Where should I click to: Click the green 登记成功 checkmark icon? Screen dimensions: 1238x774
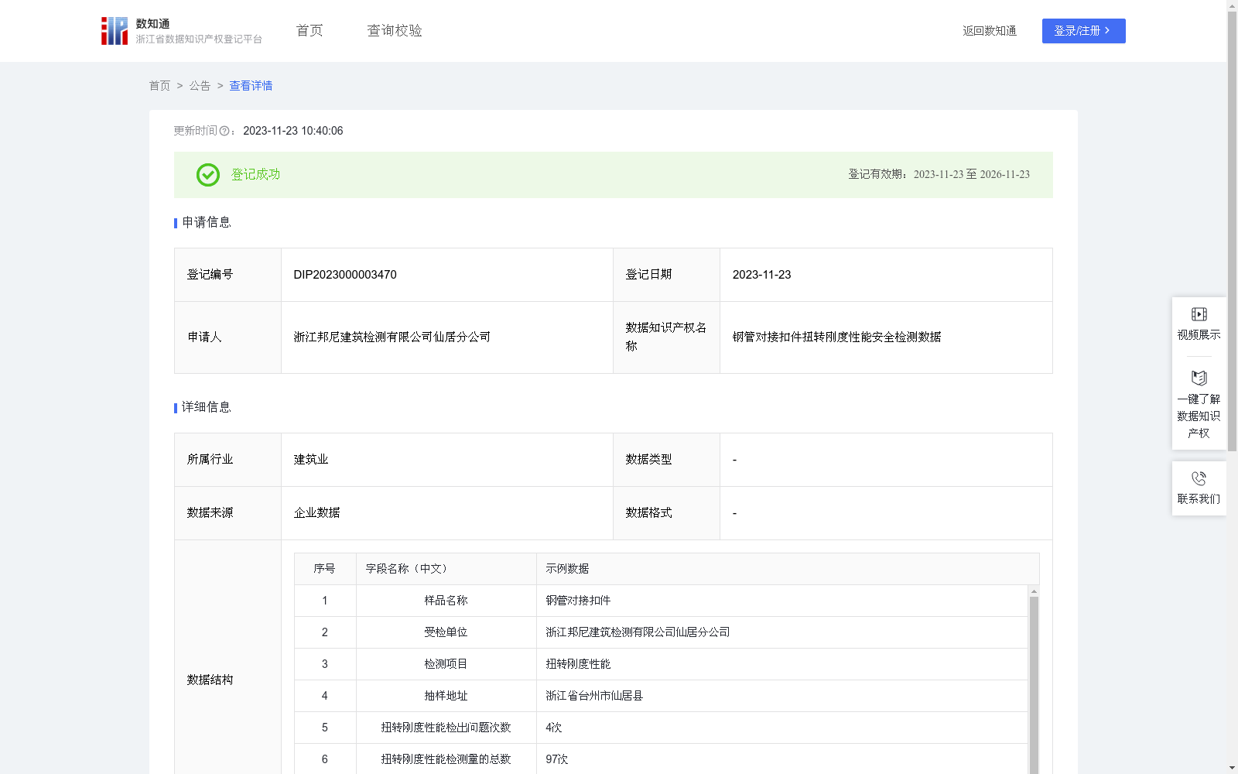207,175
